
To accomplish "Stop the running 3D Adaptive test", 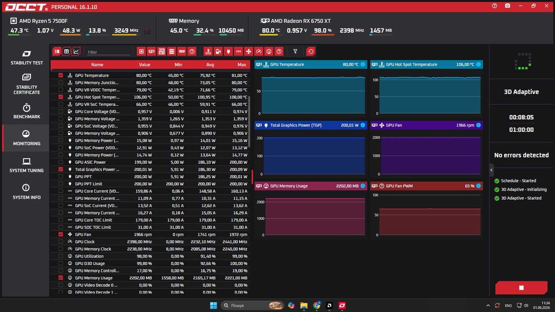I will point(521,288).
